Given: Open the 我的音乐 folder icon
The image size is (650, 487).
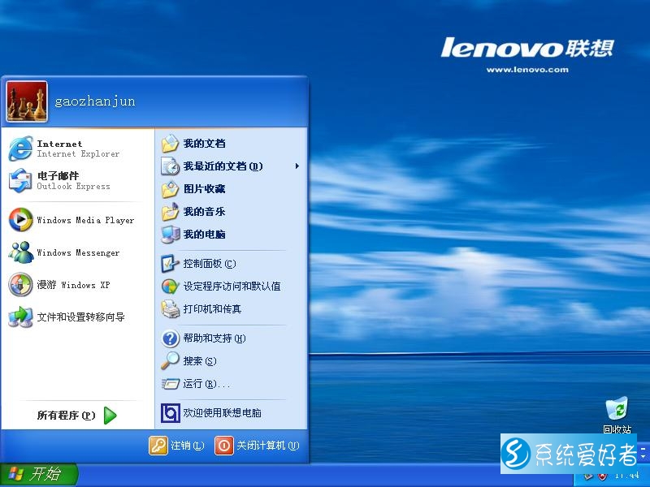Looking at the screenshot, I should pyautogui.click(x=170, y=212).
